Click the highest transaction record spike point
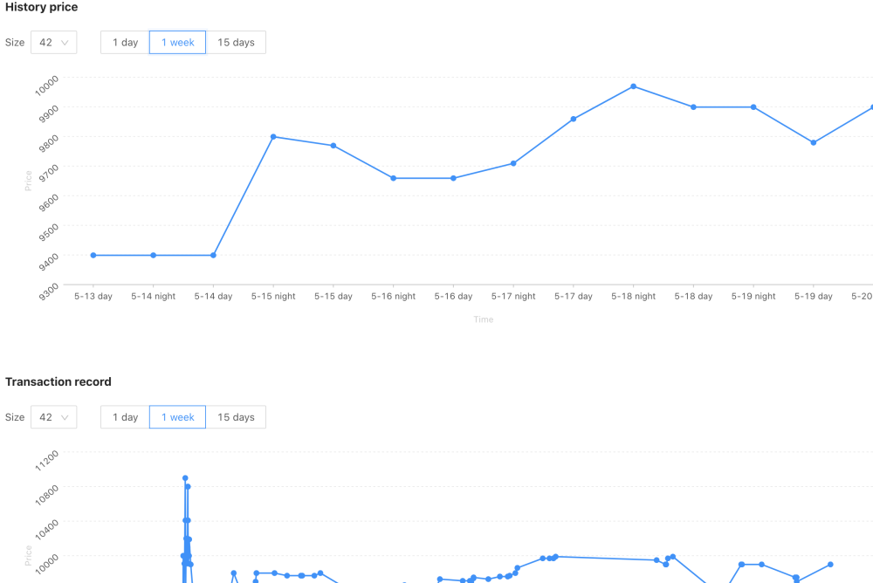 pos(185,478)
